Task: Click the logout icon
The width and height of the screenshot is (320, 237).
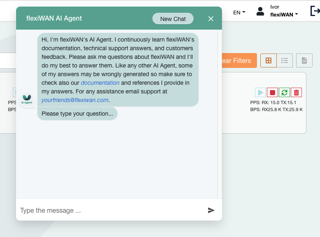Action: pos(315,11)
